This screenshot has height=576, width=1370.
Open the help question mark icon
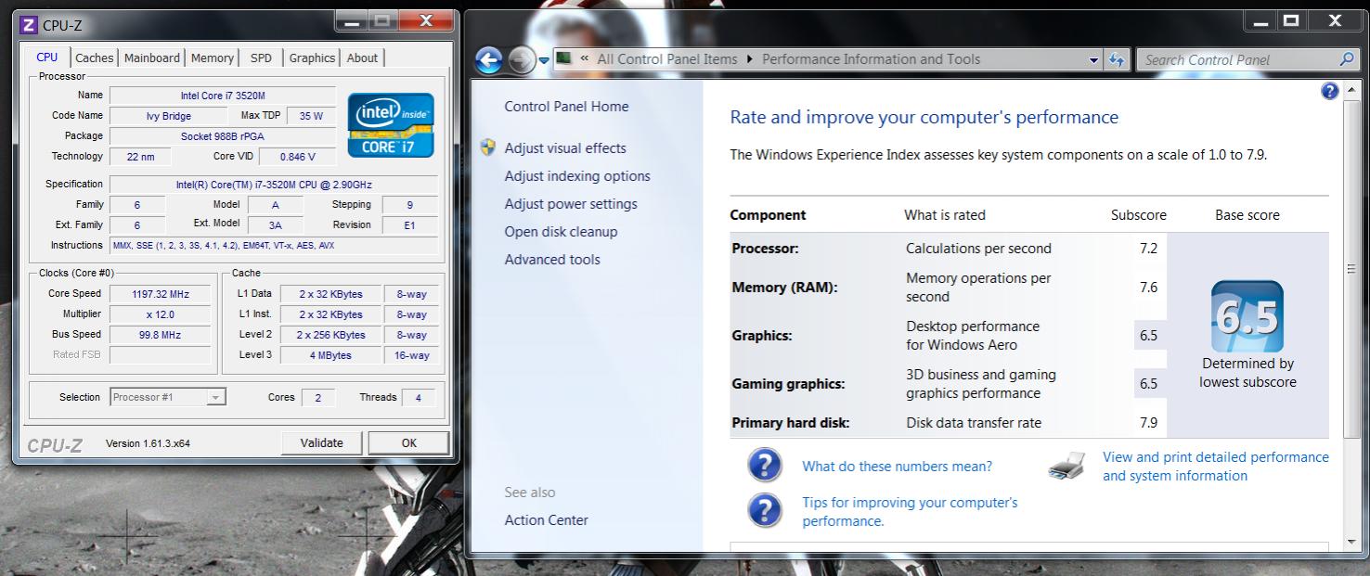point(1330,90)
